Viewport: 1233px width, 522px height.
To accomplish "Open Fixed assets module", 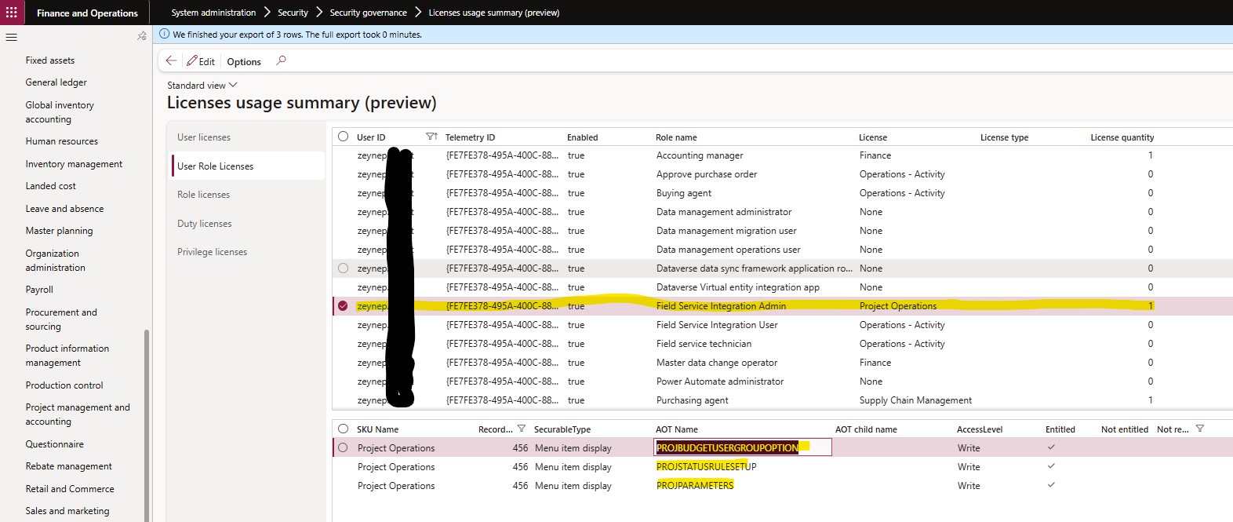I will [x=50, y=60].
